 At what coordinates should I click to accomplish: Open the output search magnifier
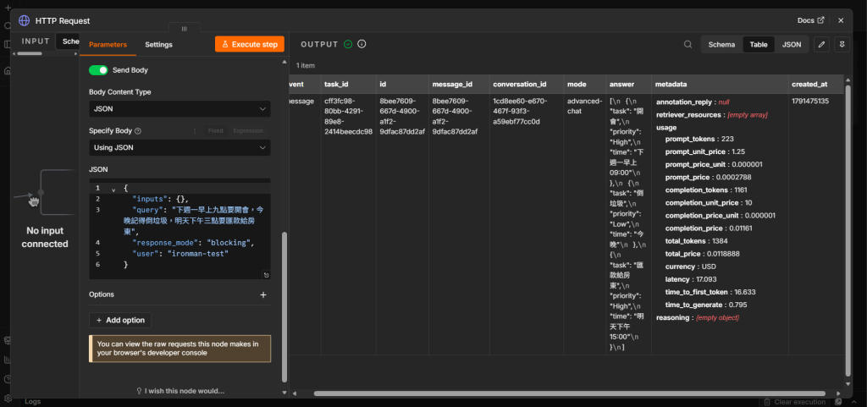tap(688, 45)
